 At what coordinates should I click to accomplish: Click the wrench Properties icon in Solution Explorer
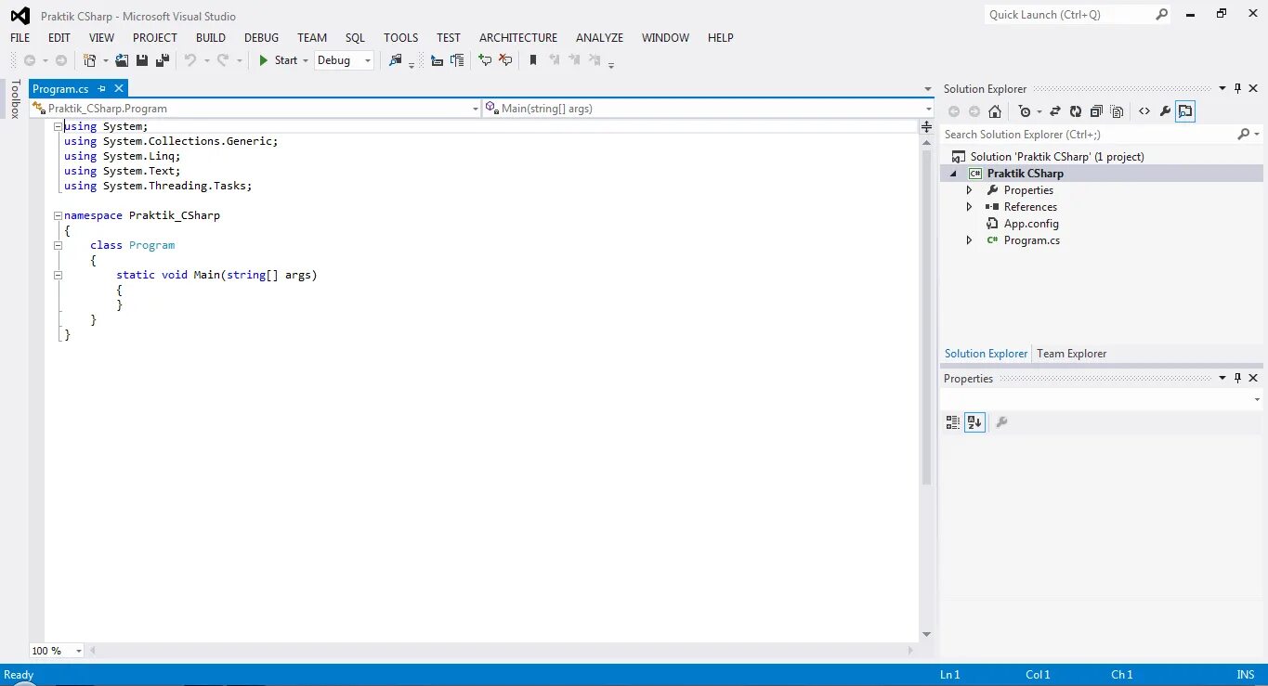[1165, 111]
